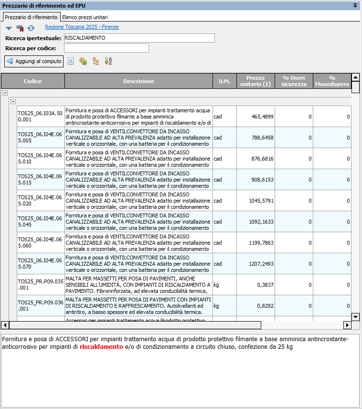Click the pin icon in panel title bar
Screen dimensions: 362x409
pyautogui.click(x=355, y=5)
